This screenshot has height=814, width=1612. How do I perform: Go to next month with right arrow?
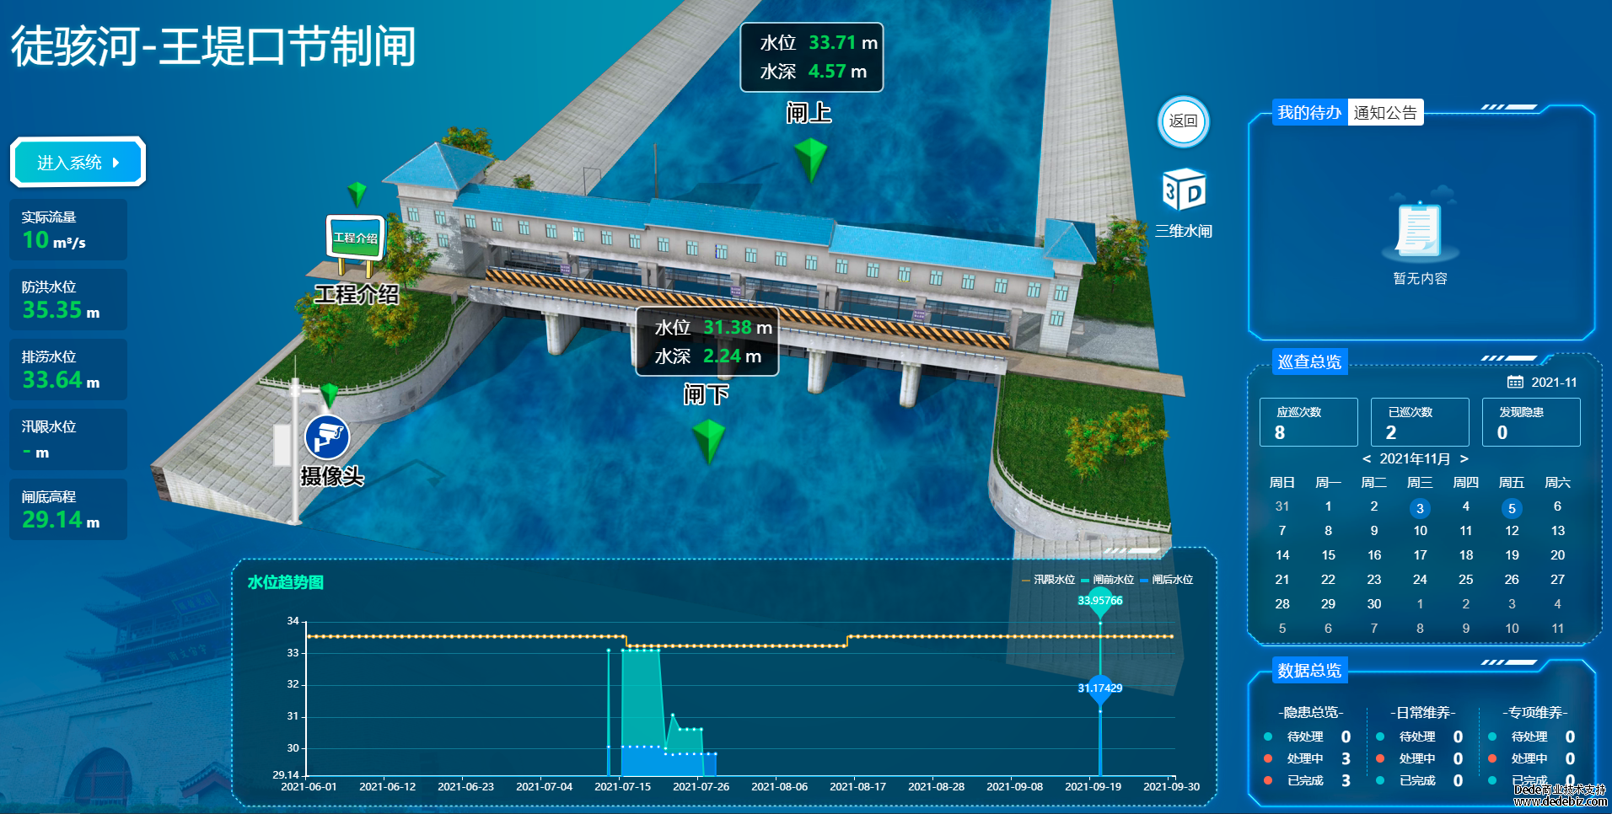[x=1464, y=458]
